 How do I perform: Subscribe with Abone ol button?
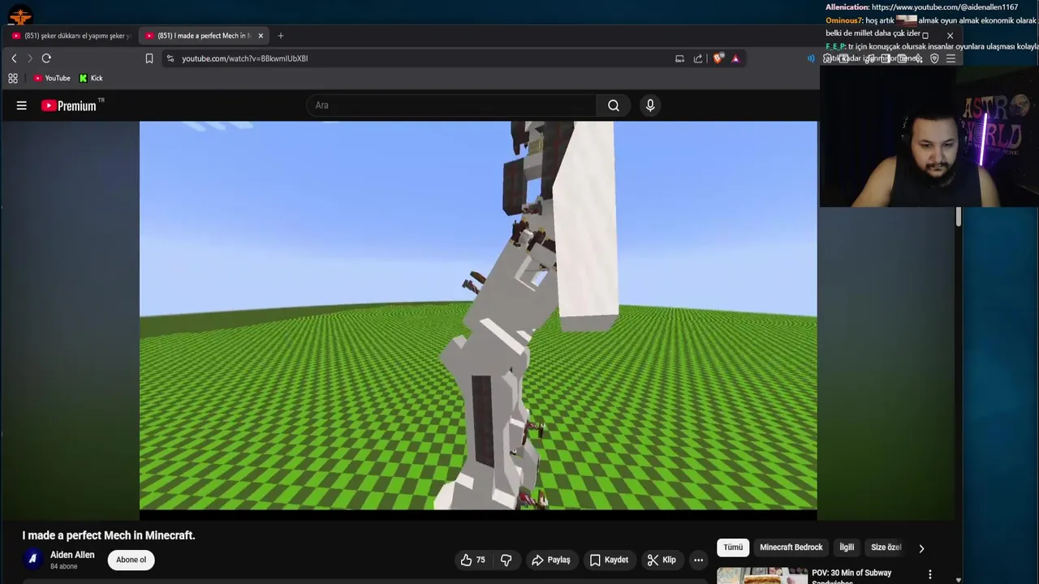tap(131, 560)
